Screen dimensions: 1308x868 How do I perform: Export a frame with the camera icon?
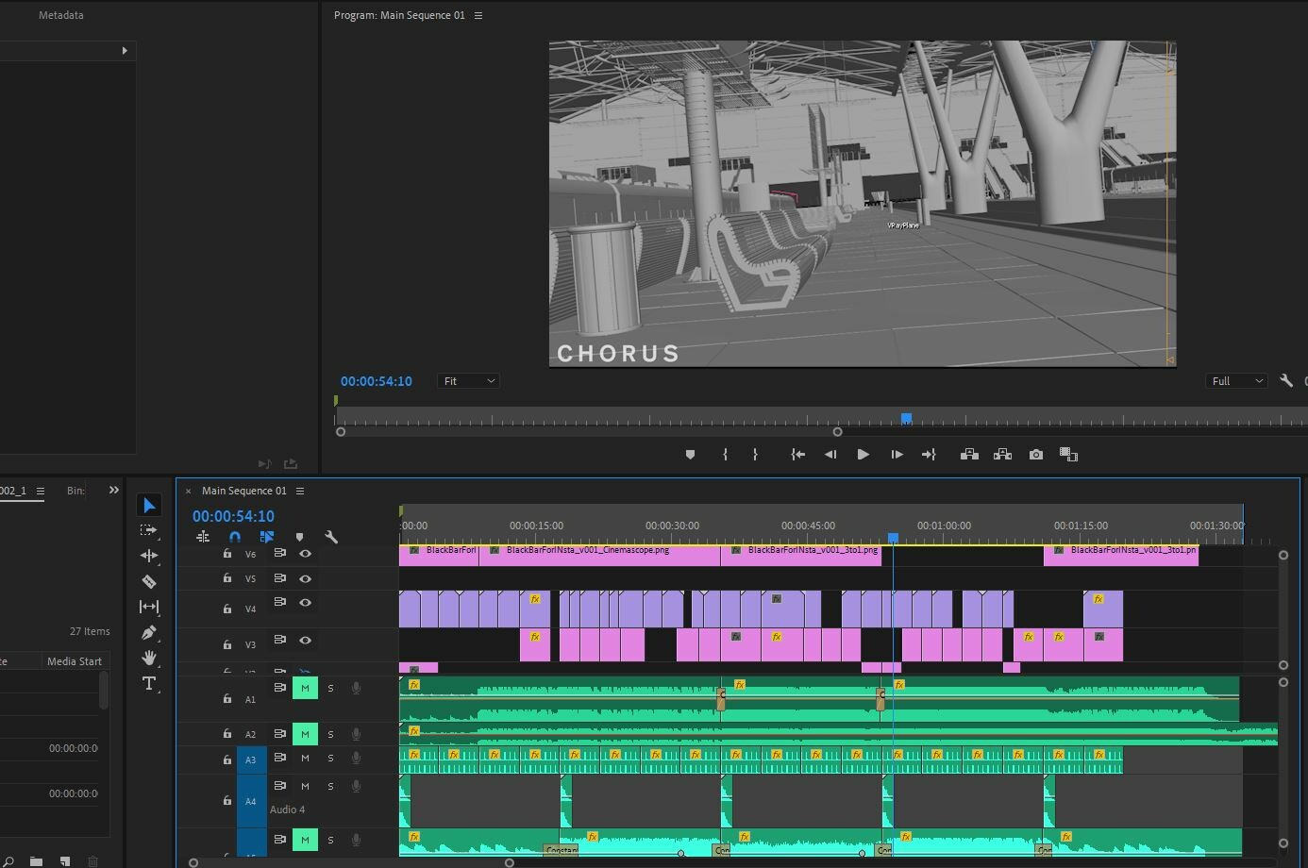pyautogui.click(x=1036, y=455)
